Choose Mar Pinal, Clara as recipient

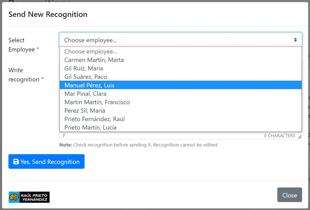[85, 93]
